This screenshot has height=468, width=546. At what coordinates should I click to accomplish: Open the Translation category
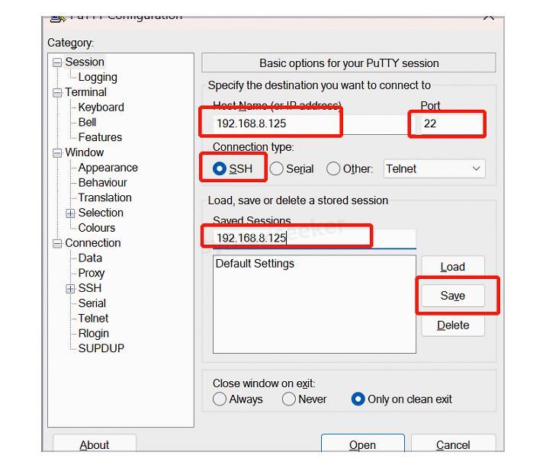tap(104, 197)
